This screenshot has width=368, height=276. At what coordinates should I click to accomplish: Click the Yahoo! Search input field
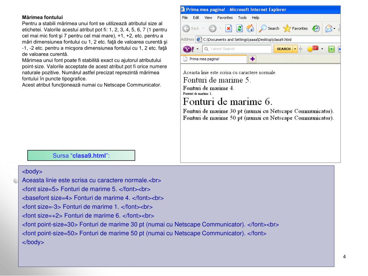[237, 49]
